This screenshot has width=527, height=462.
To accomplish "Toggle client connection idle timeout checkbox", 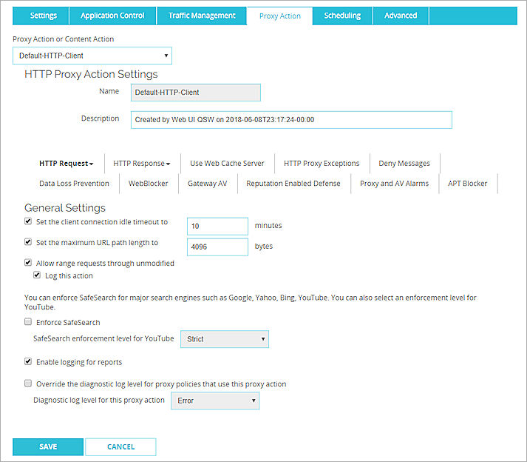I will 28,221.
